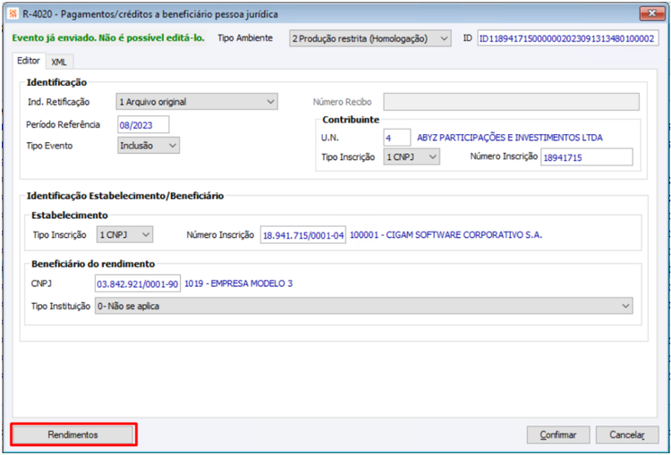671x455 pixels.
Task: Click the green 'Evento já enviado' message
Action: pos(108,38)
